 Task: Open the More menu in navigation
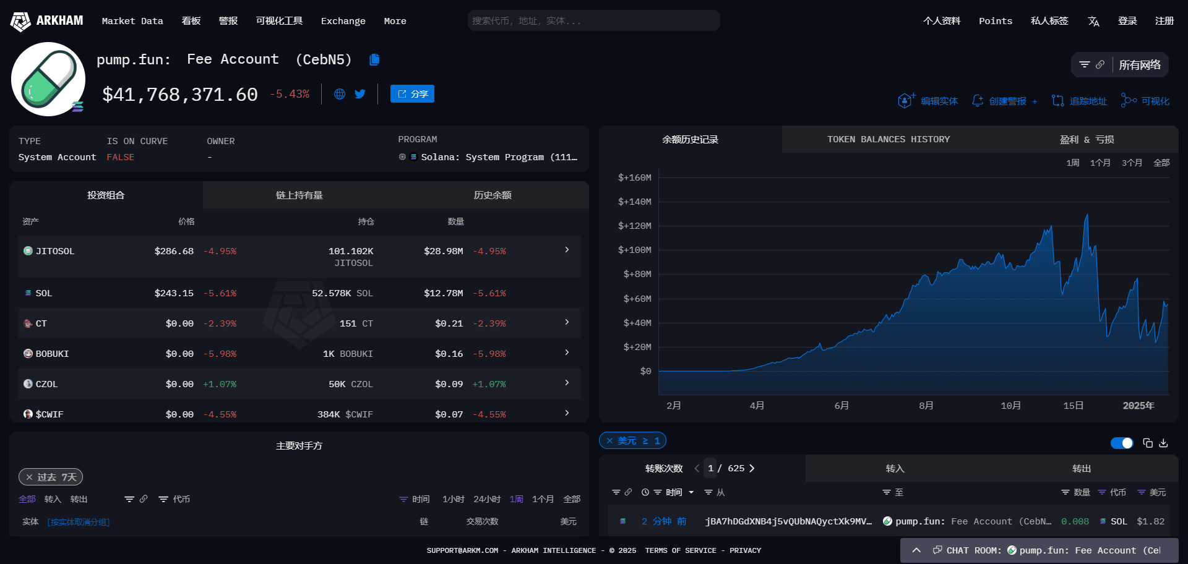pyautogui.click(x=395, y=21)
